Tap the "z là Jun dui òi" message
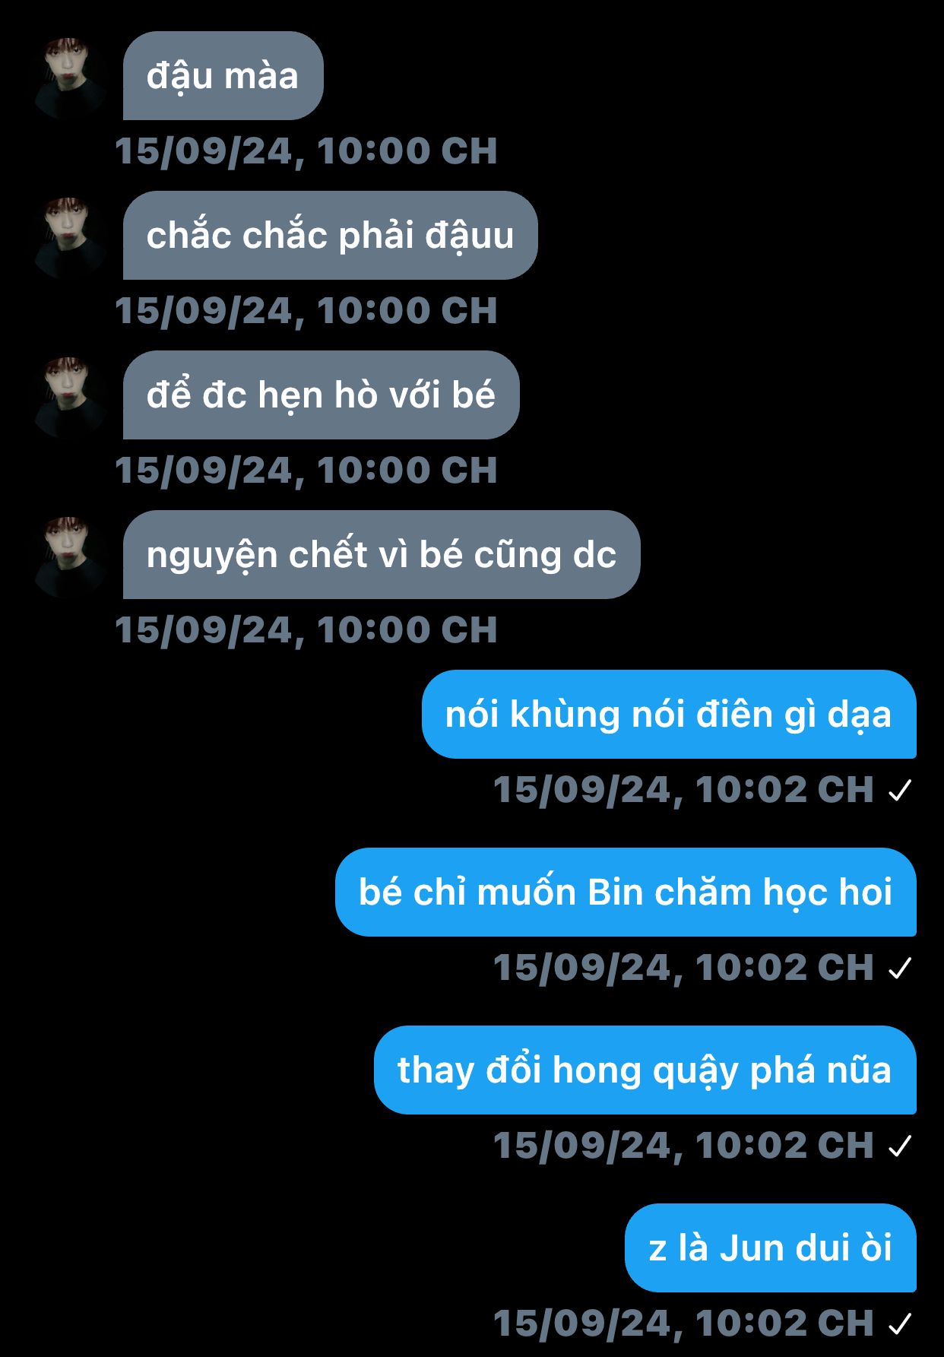This screenshot has height=1357, width=944. [771, 1248]
